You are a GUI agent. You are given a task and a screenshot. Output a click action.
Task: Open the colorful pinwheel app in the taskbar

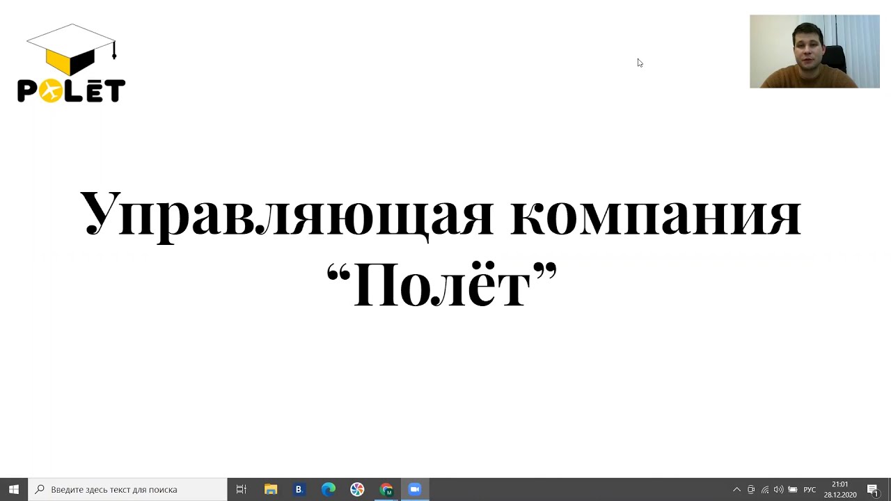(x=357, y=489)
